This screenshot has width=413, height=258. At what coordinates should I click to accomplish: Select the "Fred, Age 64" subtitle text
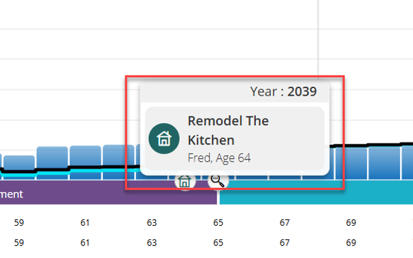tap(219, 158)
